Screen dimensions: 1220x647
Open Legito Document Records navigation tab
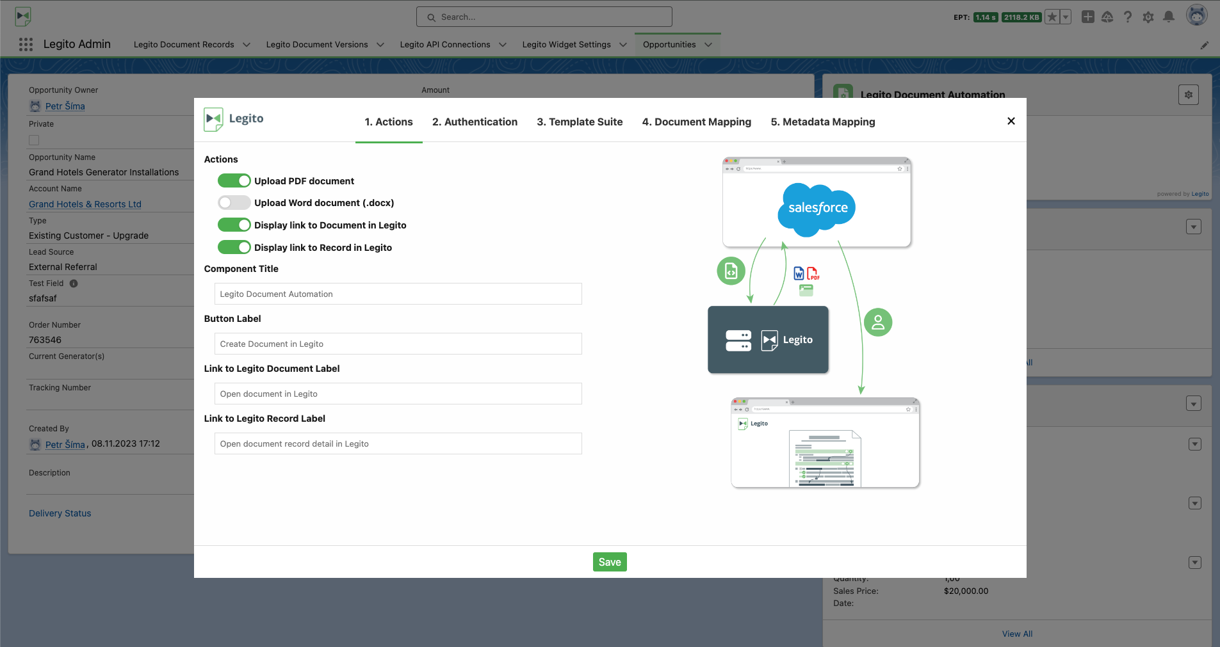pyautogui.click(x=184, y=45)
